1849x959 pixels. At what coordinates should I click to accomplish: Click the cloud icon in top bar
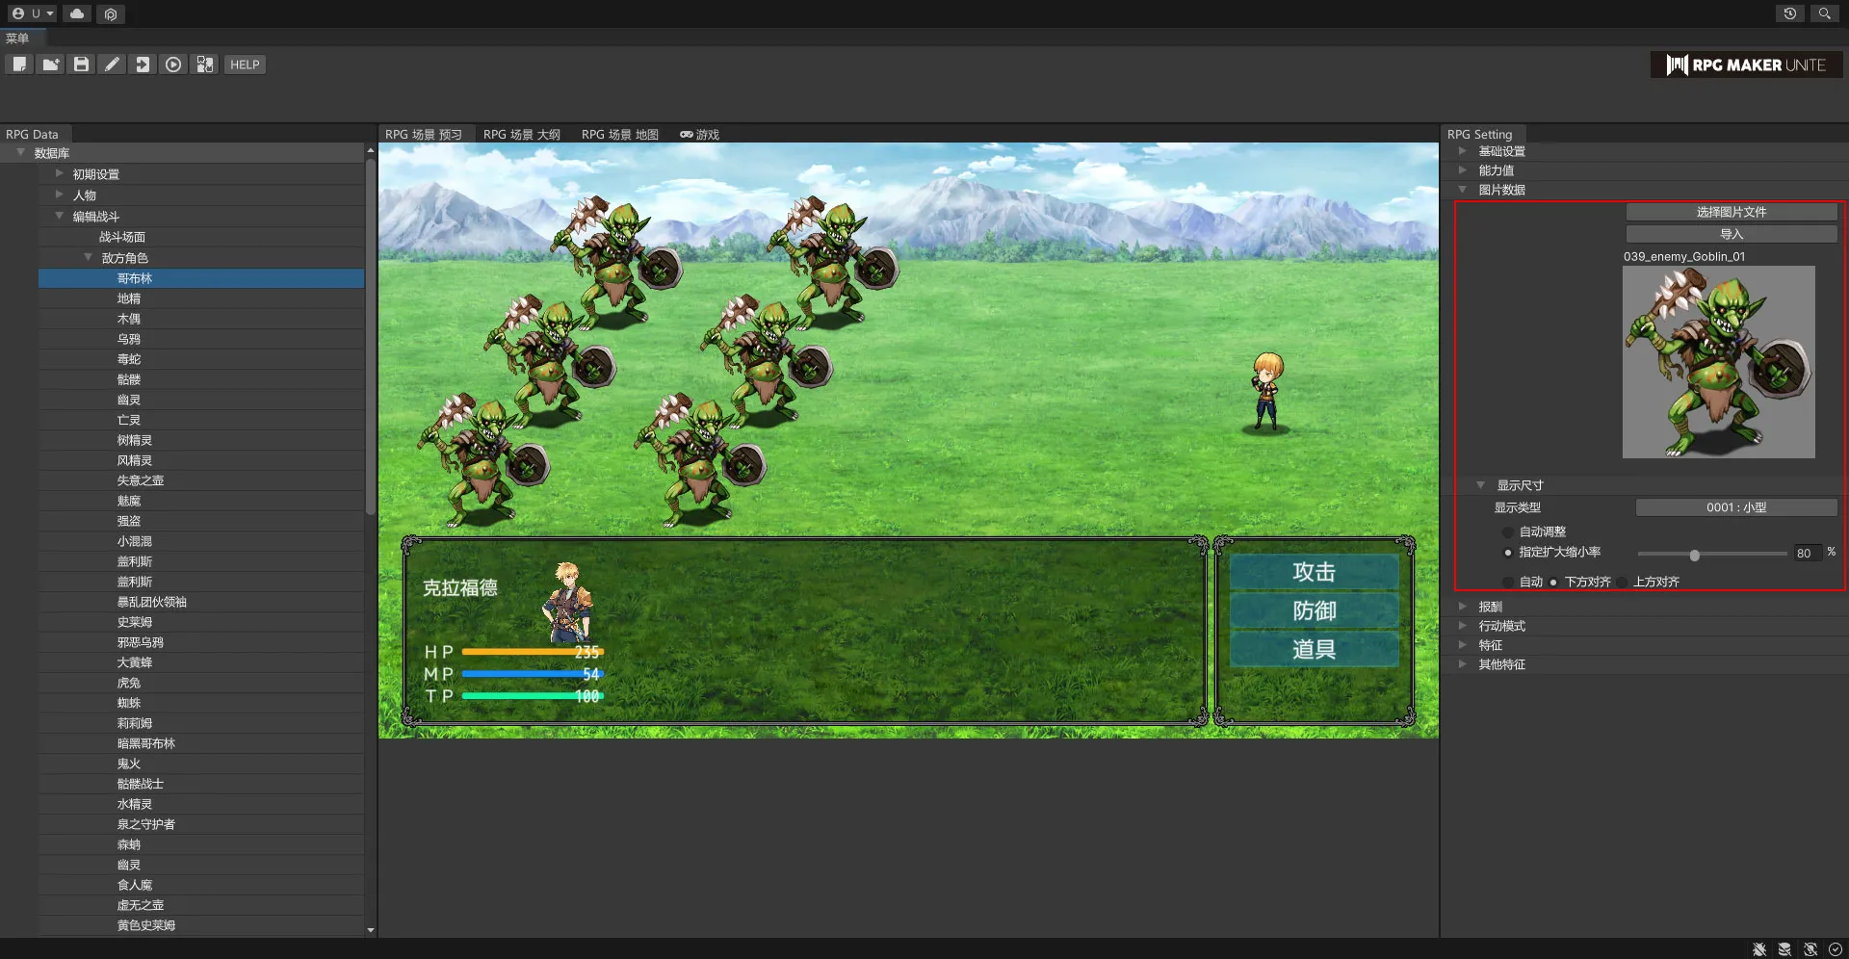(77, 13)
